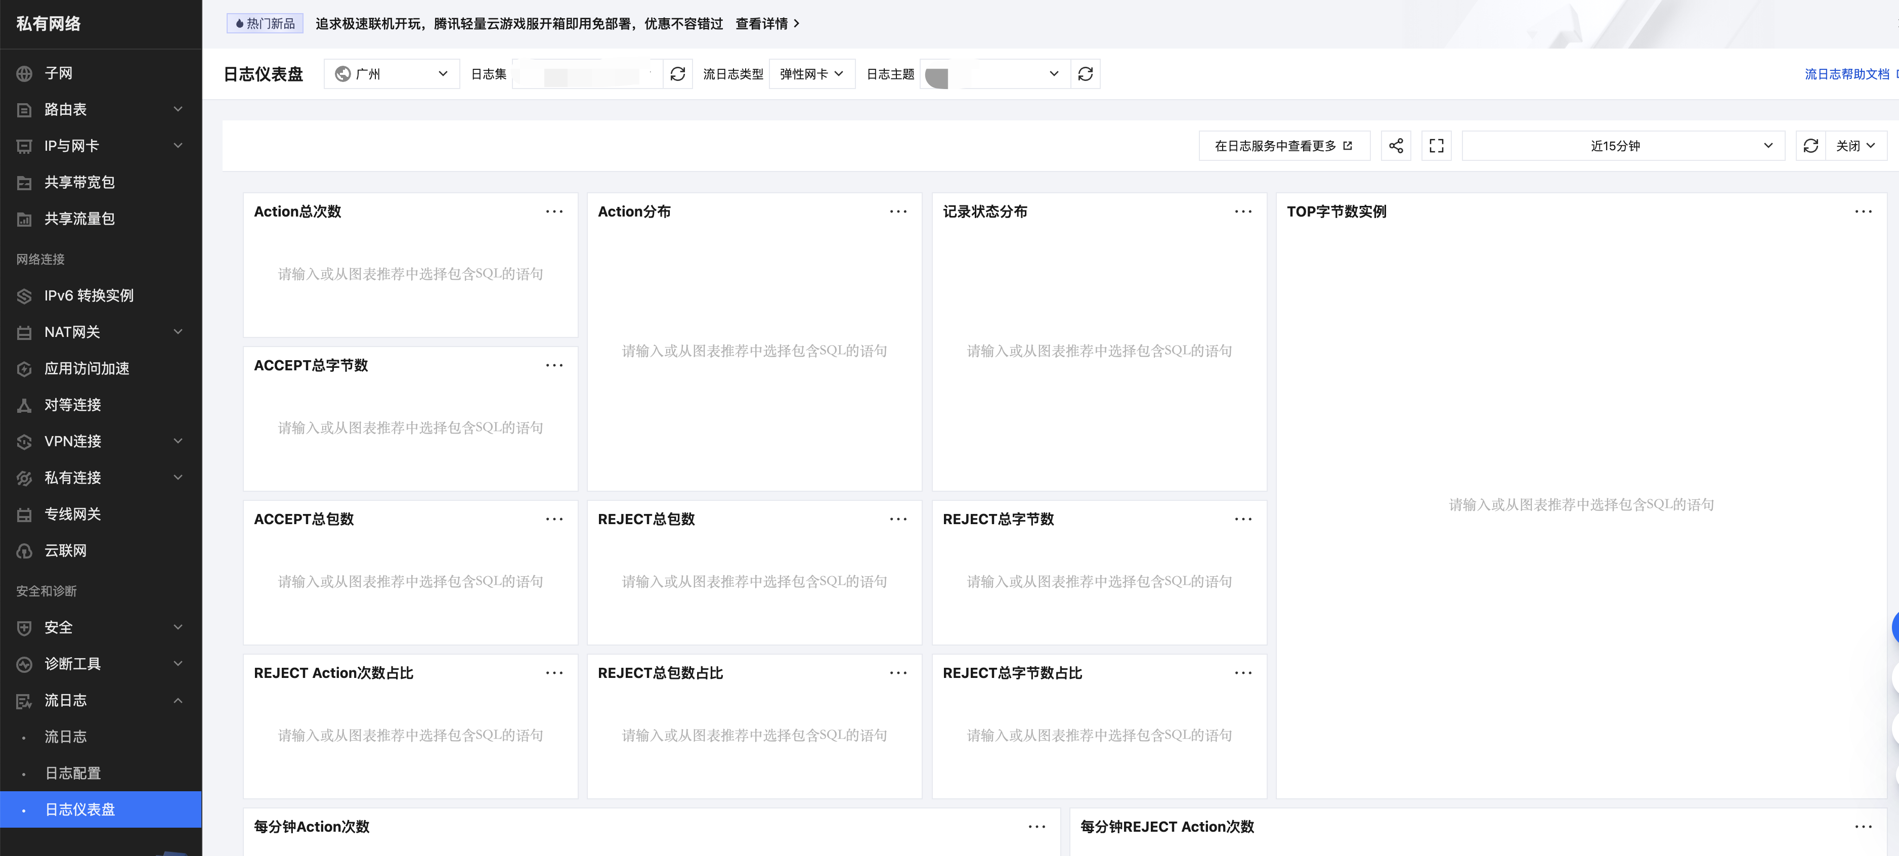Click the NAT网关 sidebar icon
This screenshot has height=856, width=1899.
click(24, 332)
